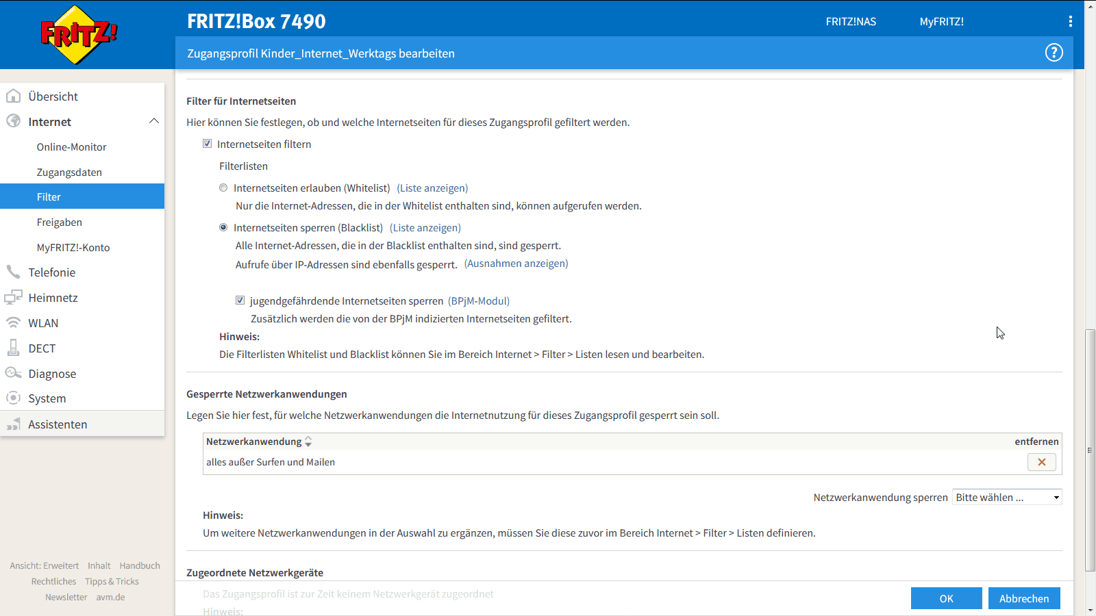Image resolution: width=1096 pixels, height=616 pixels.
Task: Click the Abbrechen button
Action: coord(1024,598)
